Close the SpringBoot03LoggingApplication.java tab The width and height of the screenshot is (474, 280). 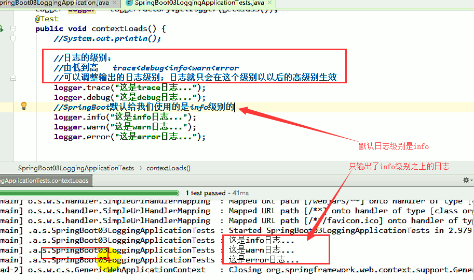coord(114,3)
